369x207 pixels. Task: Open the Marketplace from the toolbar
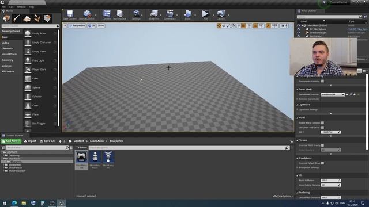119,15
